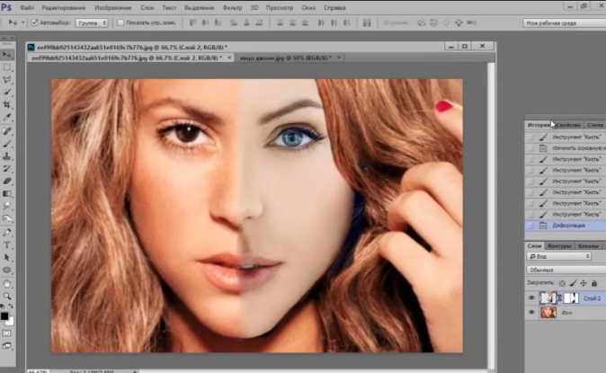Screen dimensions: 606x373
Task: Toggle the Автовыбор checkbox
Action: tap(34, 22)
